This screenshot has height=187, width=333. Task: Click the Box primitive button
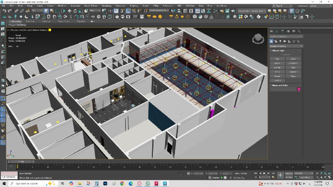coord(277,59)
